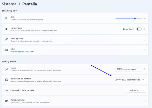This screenshot has height=108, width=152.
Task: Click the Pantalla breadcrumb title
Action: (x=30, y=4)
